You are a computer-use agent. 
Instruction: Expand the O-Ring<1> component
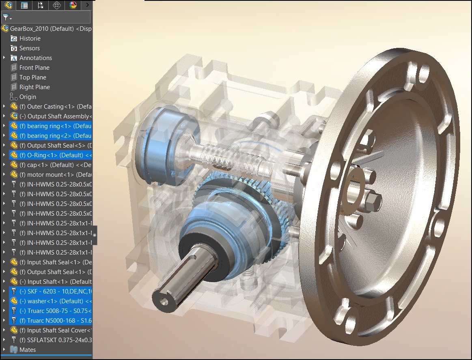[x=4, y=155]
